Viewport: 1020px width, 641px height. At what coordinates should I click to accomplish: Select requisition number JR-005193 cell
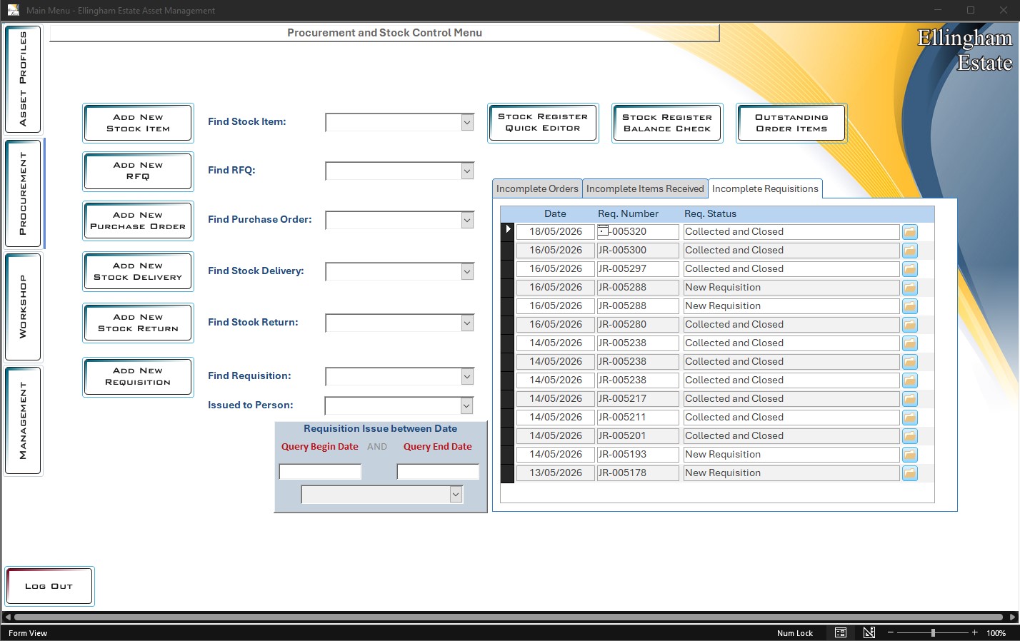coord(638,455)
